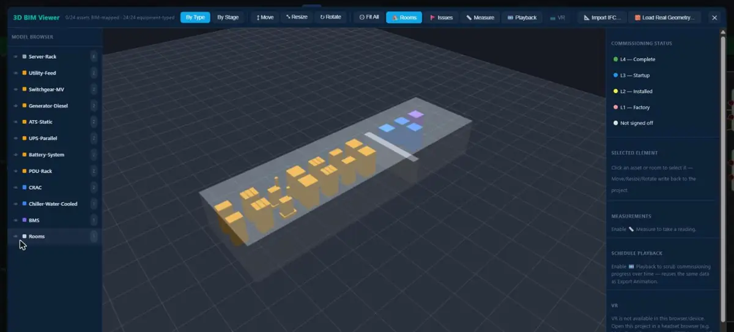Click the count badge beside Rooms
The width and height of the screenshot is (734, 332).
pos(94,236)
